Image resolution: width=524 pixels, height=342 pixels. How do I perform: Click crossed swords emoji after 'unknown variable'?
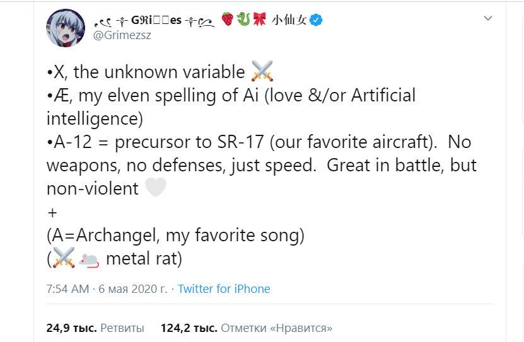pos(262,72)
